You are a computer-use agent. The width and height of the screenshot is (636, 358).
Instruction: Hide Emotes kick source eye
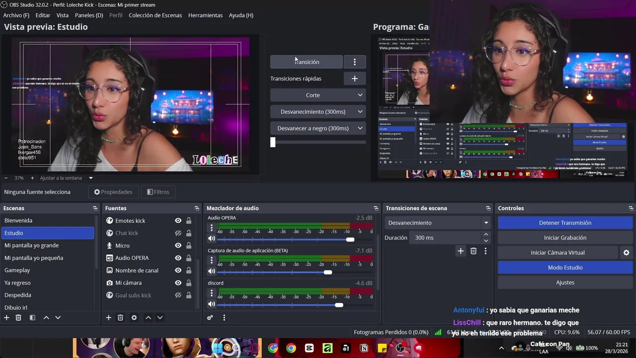point(178,221)
